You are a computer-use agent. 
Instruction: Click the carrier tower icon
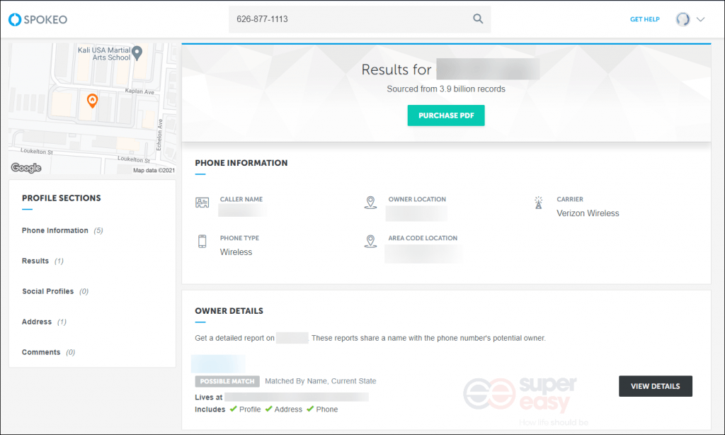(x=539, y=203)
